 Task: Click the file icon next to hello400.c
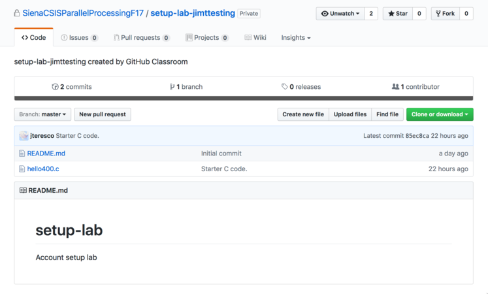[22, 169]
